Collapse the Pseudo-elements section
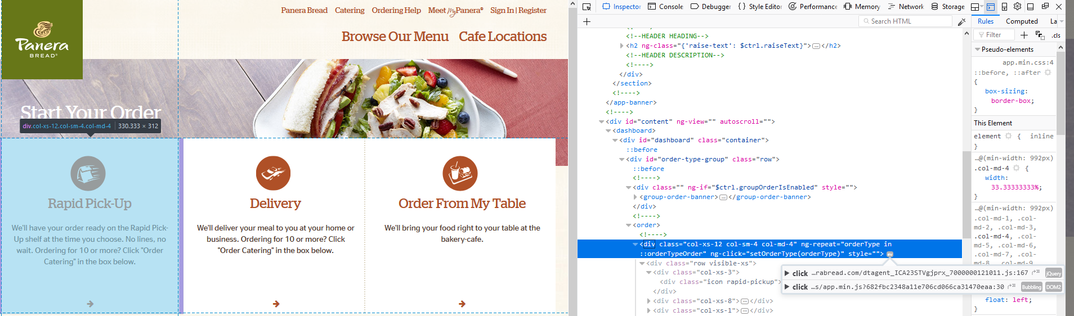Screen dimensions: 1074x316 (977, 49)
